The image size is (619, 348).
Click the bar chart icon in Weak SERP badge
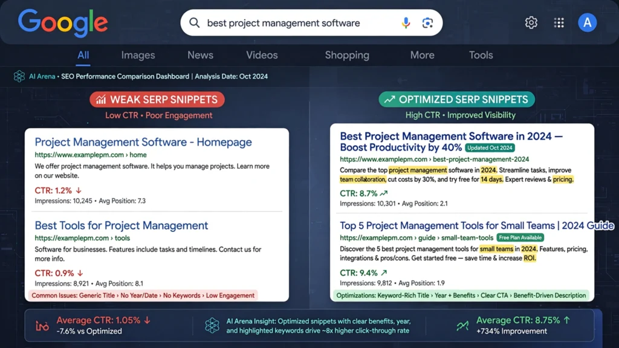101,100
